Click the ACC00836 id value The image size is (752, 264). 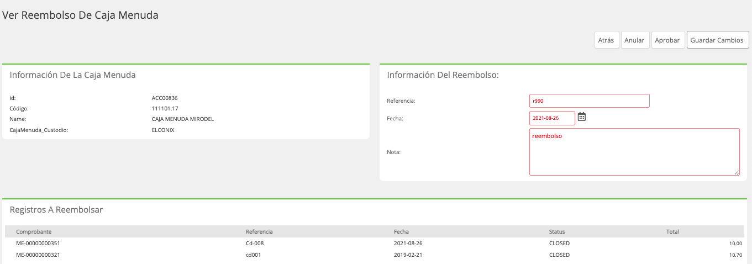(x=165, y=98)
